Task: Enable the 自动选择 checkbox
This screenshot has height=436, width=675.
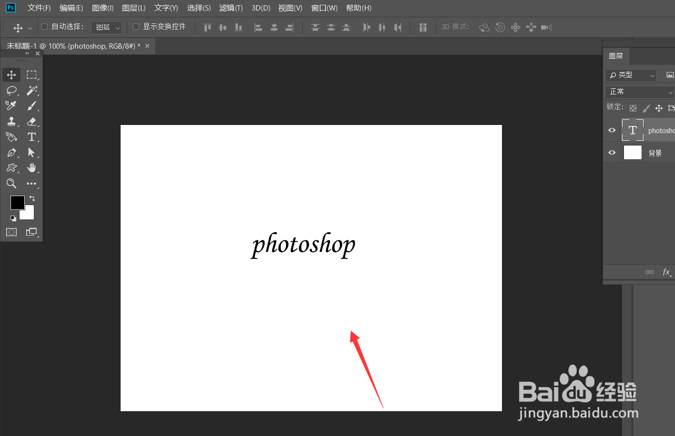Action: pos(45,27)
